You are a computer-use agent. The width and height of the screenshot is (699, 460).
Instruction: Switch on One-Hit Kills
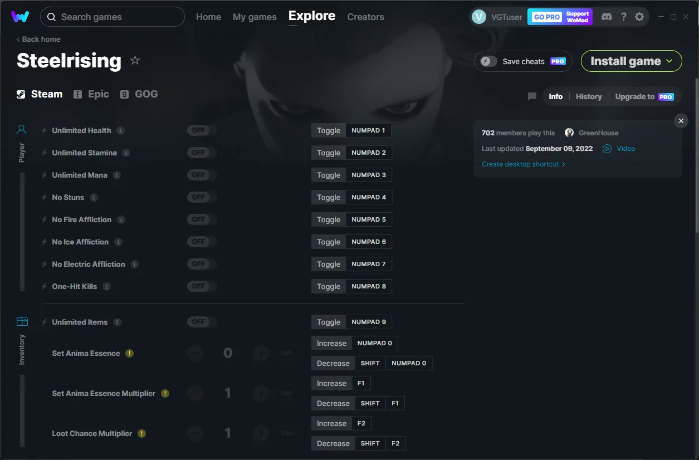coord(202,286)
